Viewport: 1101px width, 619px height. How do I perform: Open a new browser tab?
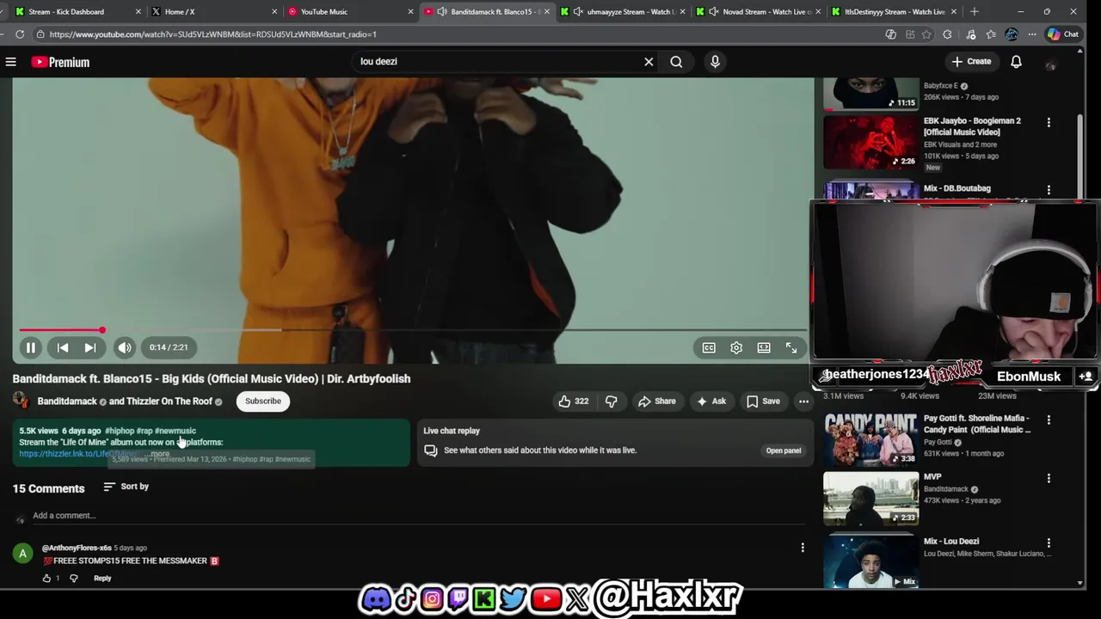(974, 11)
